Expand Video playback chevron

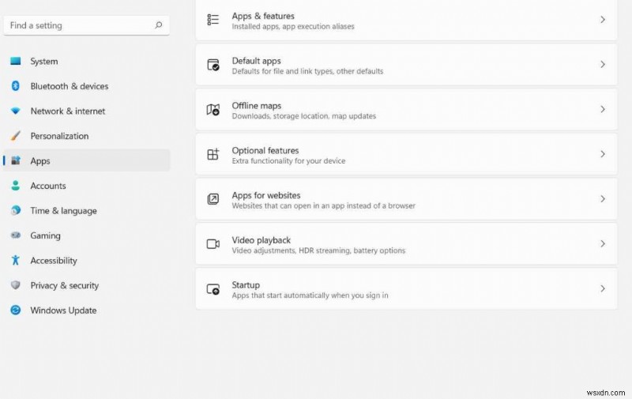(603, 244)
